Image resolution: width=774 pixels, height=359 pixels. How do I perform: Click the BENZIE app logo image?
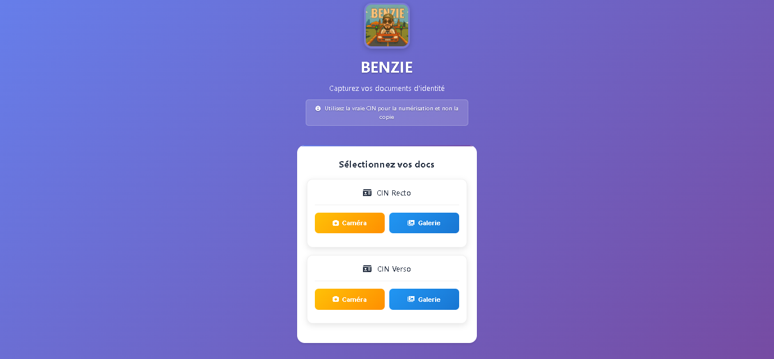click(x=387, y=26)
